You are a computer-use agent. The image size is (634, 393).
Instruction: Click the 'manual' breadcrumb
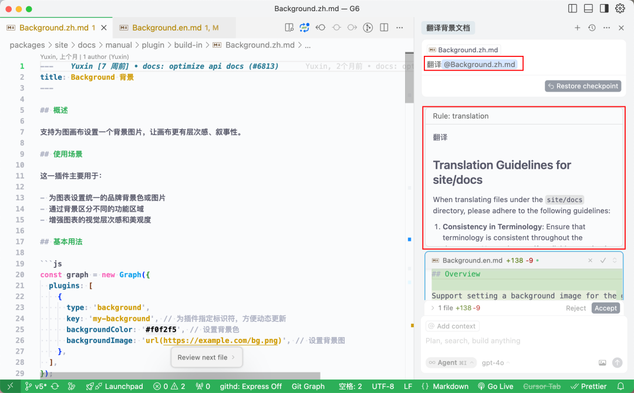pos(119,45)
